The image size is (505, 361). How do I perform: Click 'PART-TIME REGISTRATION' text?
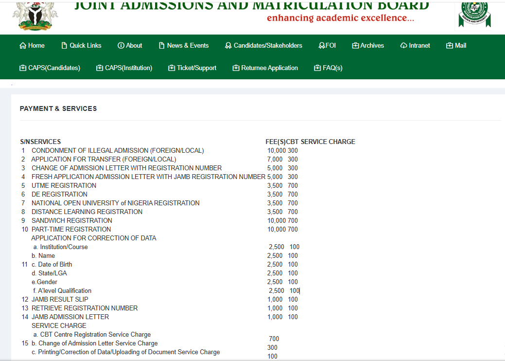coord(71,229)
